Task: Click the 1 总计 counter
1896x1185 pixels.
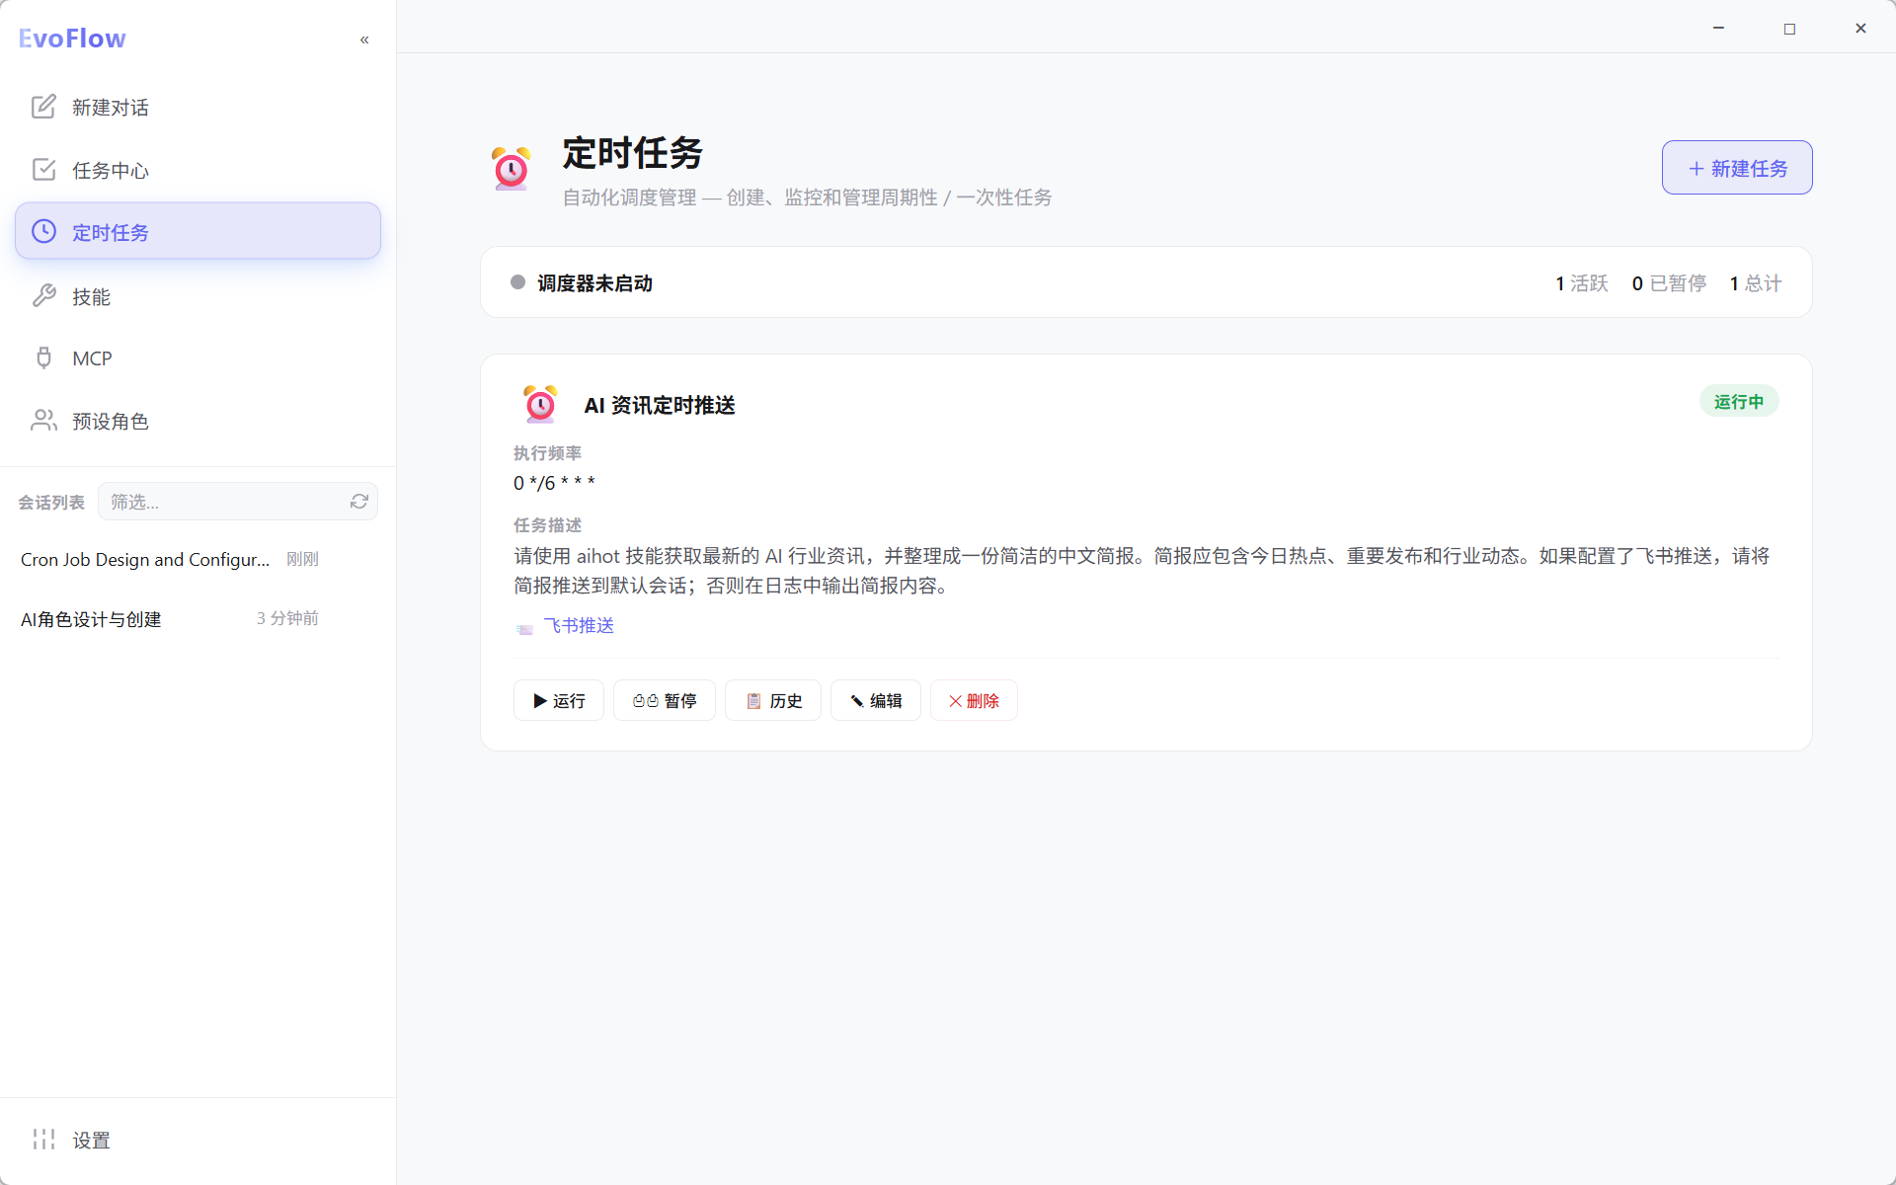Action: pos(1756,283)
